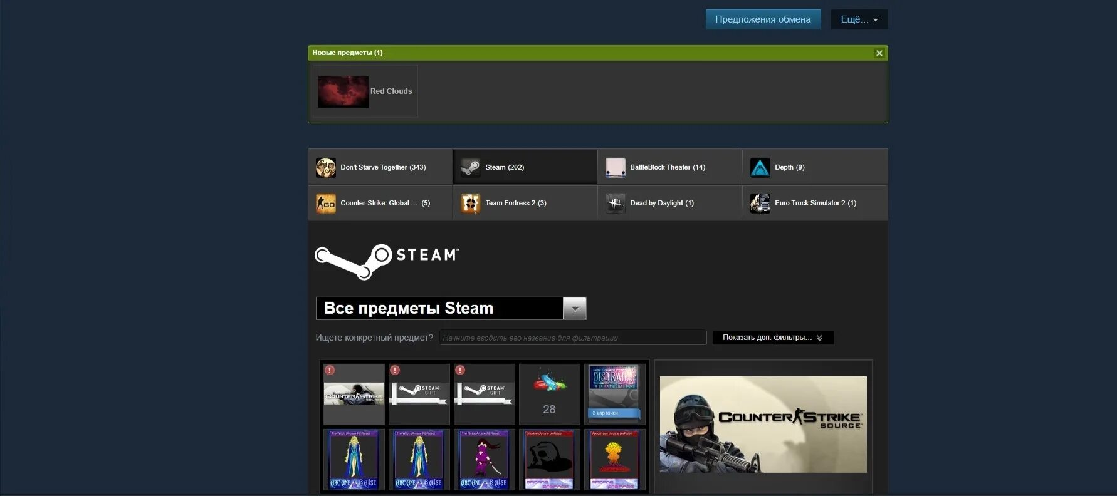
Task: Switch to Dead by Daylight (1) tab
Action: click(x=670, y=203)
